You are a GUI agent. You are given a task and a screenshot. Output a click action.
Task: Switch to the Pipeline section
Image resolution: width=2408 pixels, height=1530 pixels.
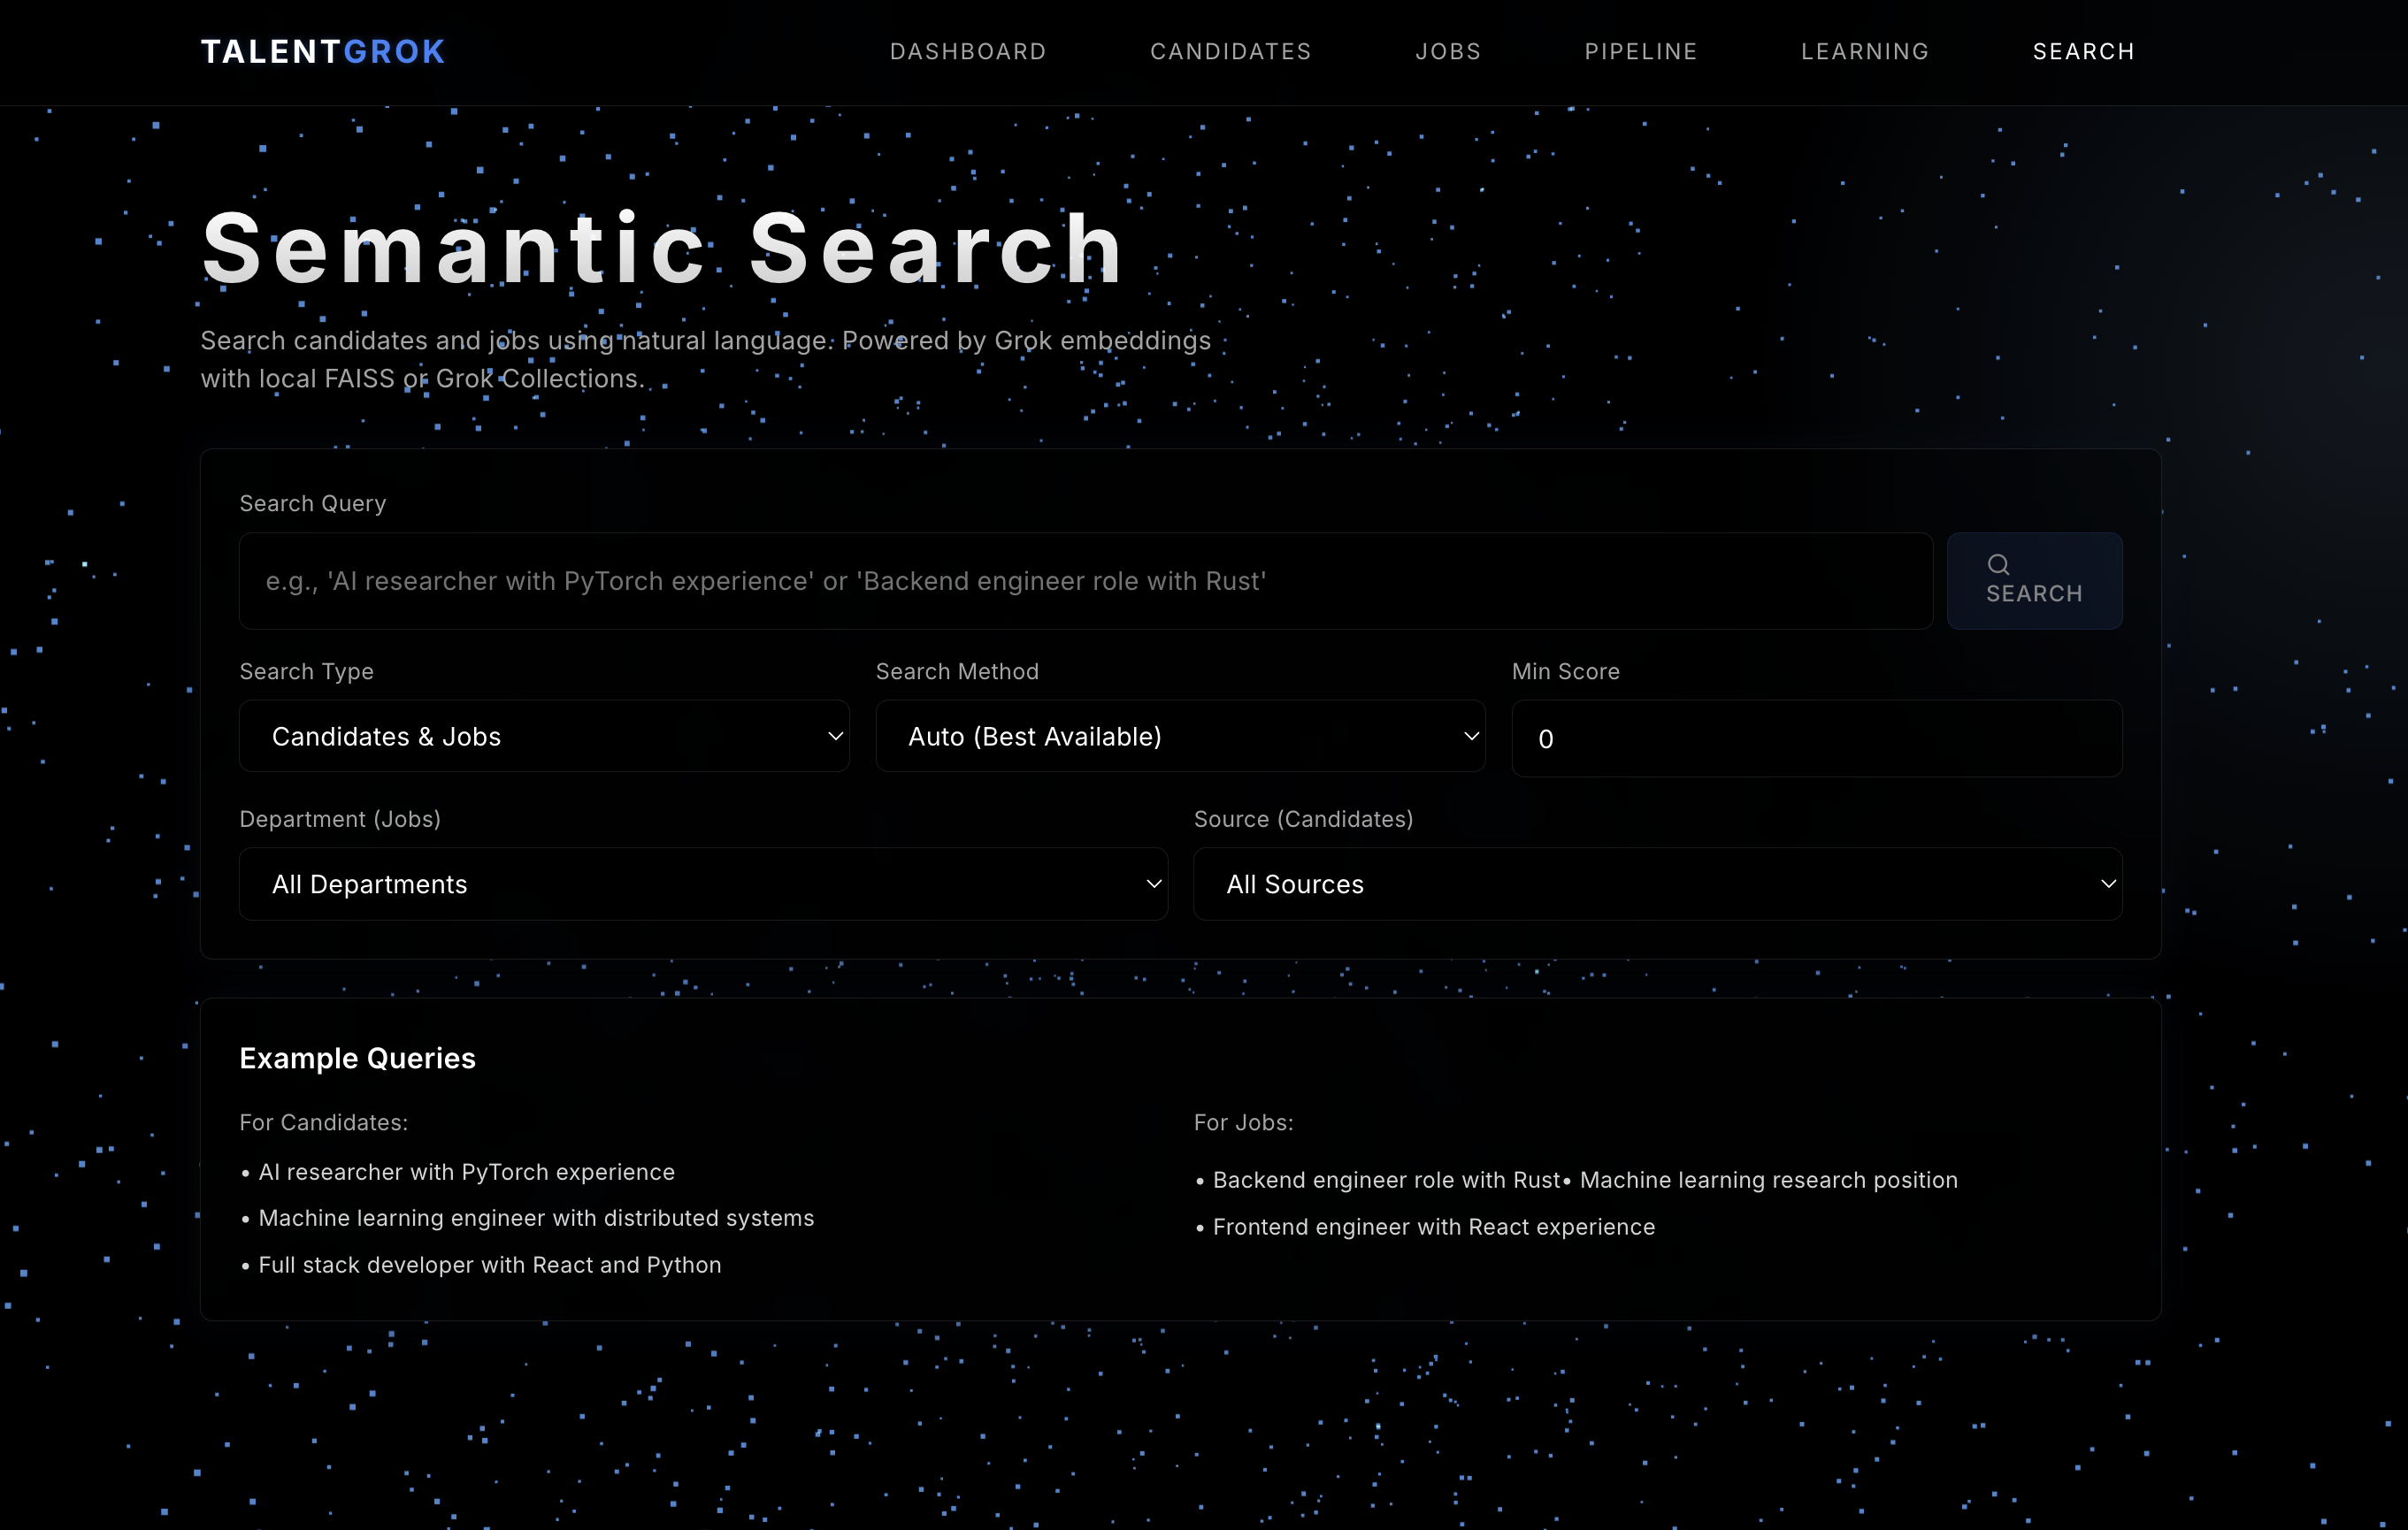[x=1640, y=52]
